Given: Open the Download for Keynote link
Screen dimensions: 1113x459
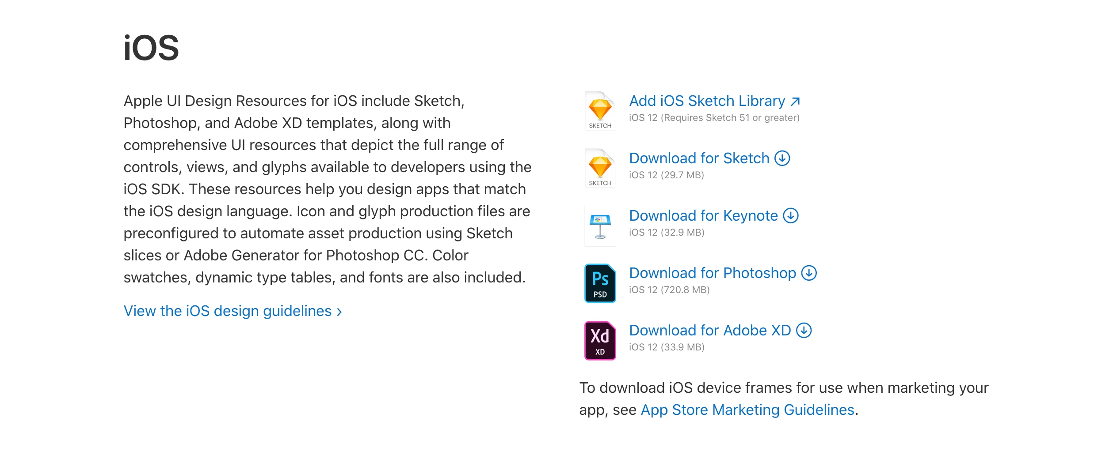Looking at the screenshot, I should click(x=703, y=216).
